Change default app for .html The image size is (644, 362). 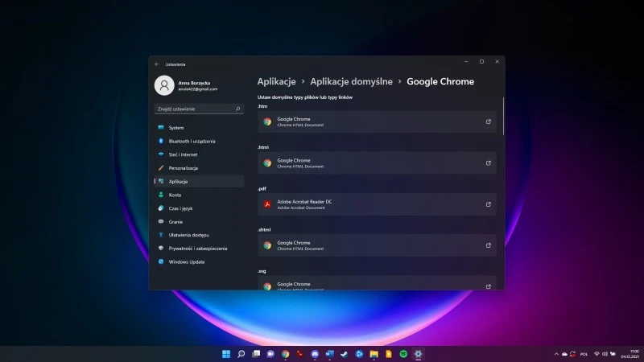(377, 163)
